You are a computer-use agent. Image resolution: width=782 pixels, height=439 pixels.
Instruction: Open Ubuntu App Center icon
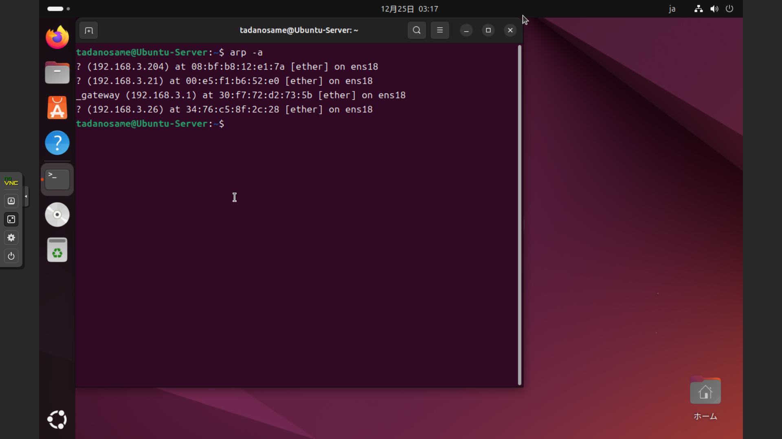tap(57, 108)
